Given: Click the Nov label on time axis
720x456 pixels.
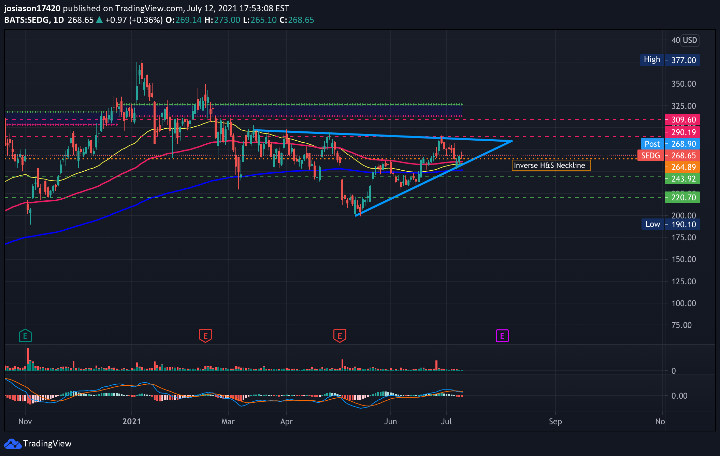Looking at the screenshot, I should coord(25,422).
